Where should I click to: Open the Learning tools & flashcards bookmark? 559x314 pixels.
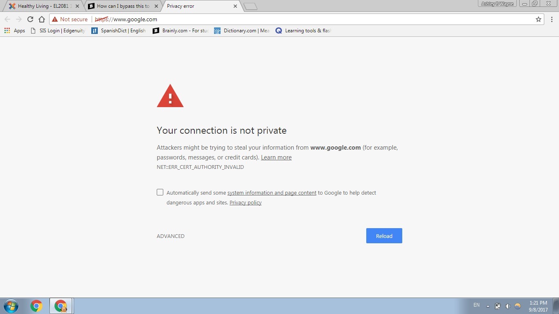(303, 31)
